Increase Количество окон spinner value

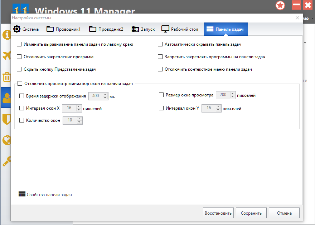tap(79, 119)
